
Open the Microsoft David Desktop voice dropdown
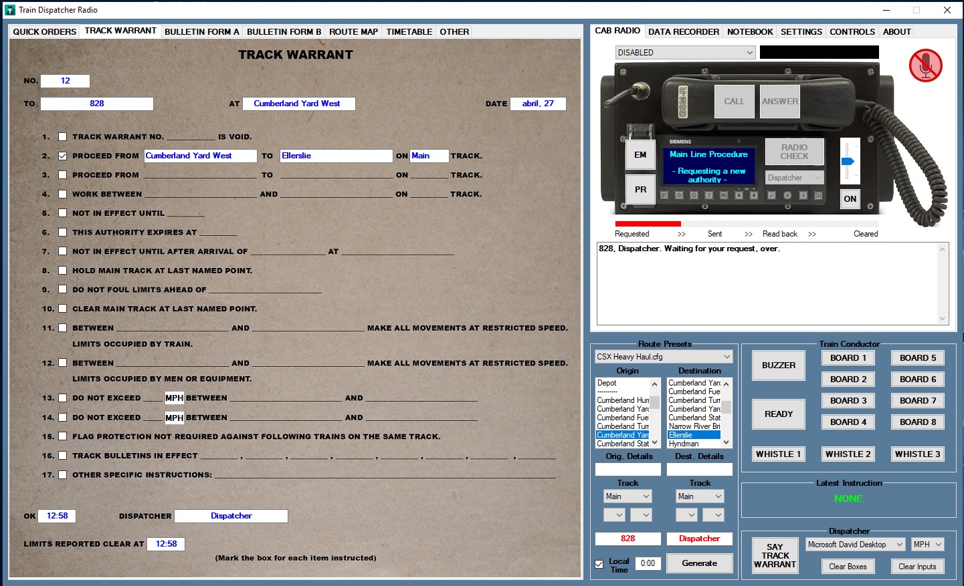pos(856,545)
